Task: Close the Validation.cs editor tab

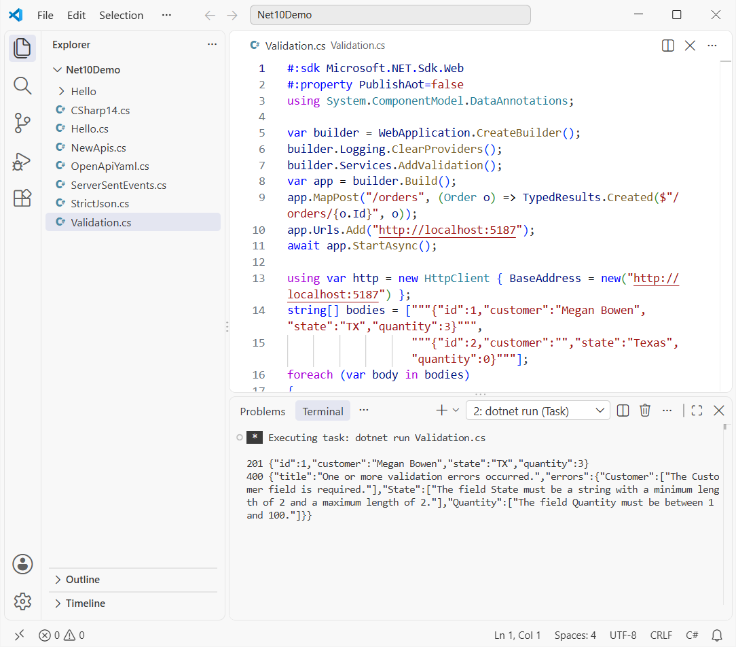Action: click(690, 46)
